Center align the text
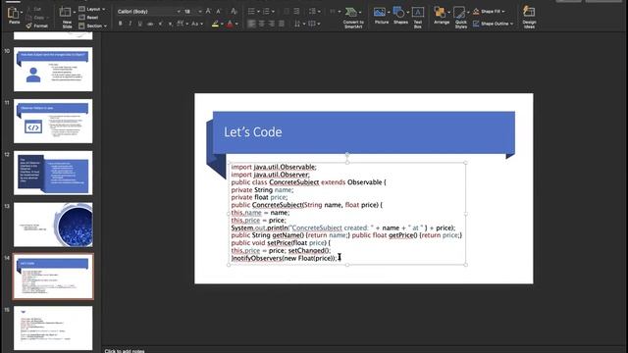The width and height of the screenshot is (628, 353). point(262,24)
